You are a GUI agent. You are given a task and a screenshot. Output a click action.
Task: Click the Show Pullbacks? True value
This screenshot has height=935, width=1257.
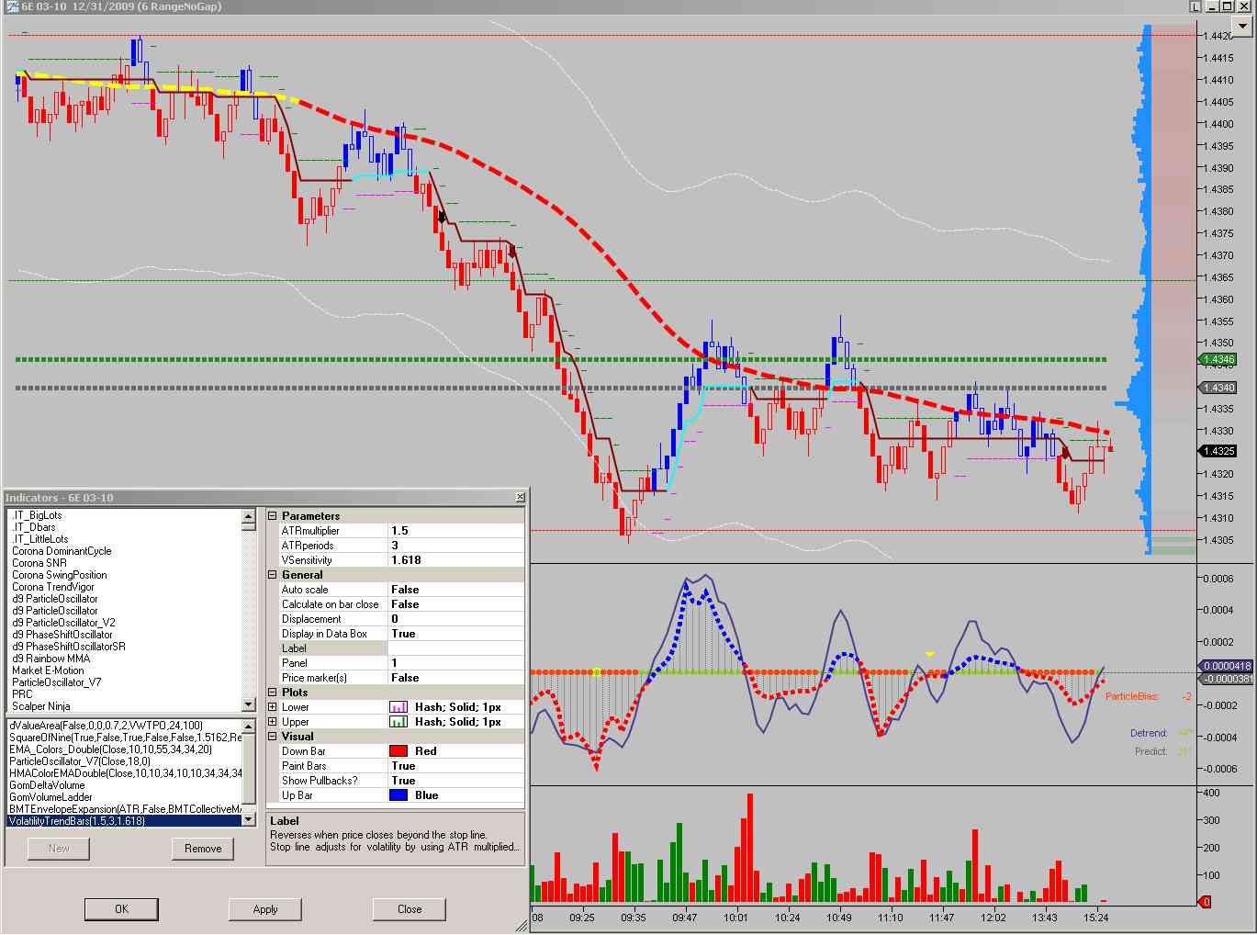pyautogui.click(x=455, y=781)
